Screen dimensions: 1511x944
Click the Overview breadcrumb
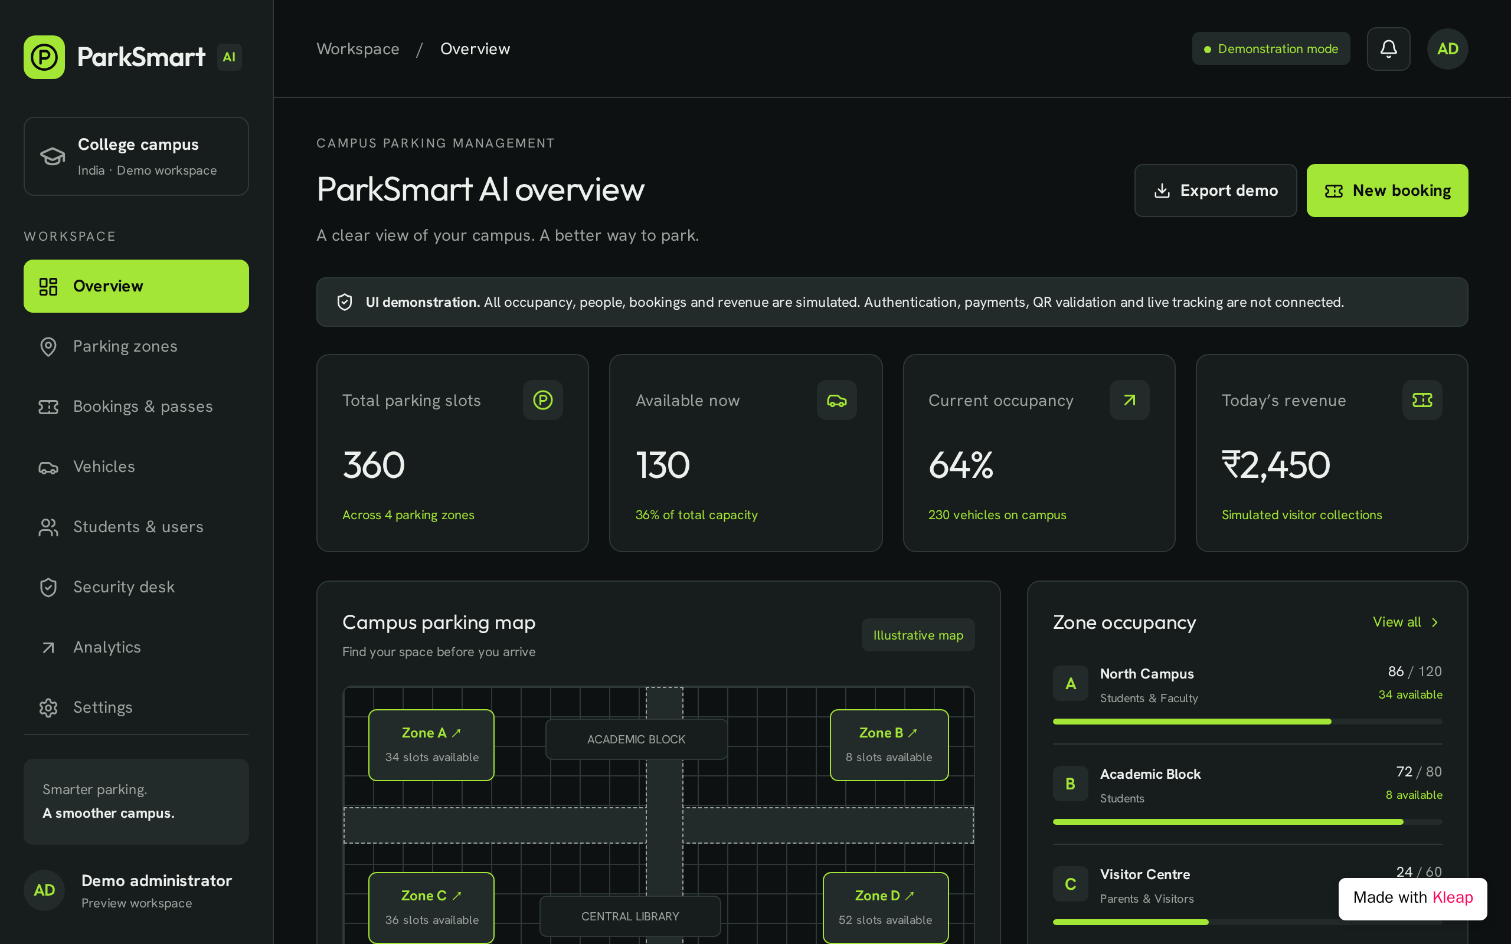point(475,49)
